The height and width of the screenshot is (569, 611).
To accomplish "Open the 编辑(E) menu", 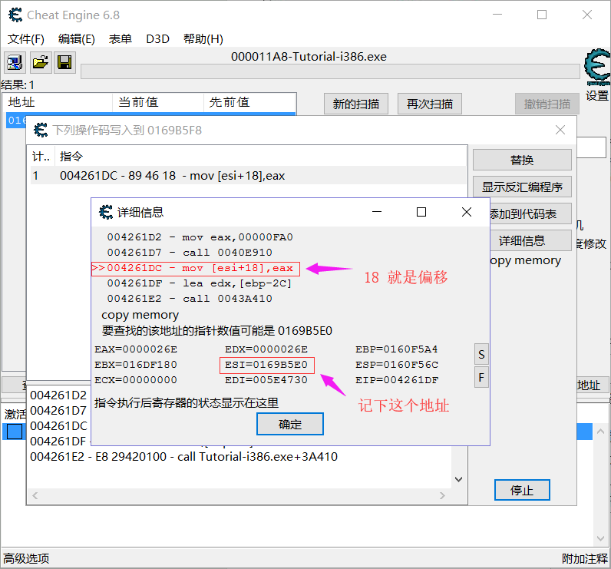I will click(x=77, y=39).
